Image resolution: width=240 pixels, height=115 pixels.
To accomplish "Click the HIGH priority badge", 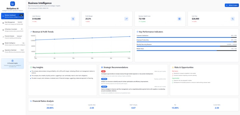I will 103,71.
